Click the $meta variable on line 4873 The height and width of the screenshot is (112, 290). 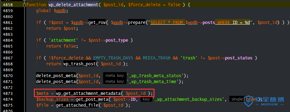42,93
